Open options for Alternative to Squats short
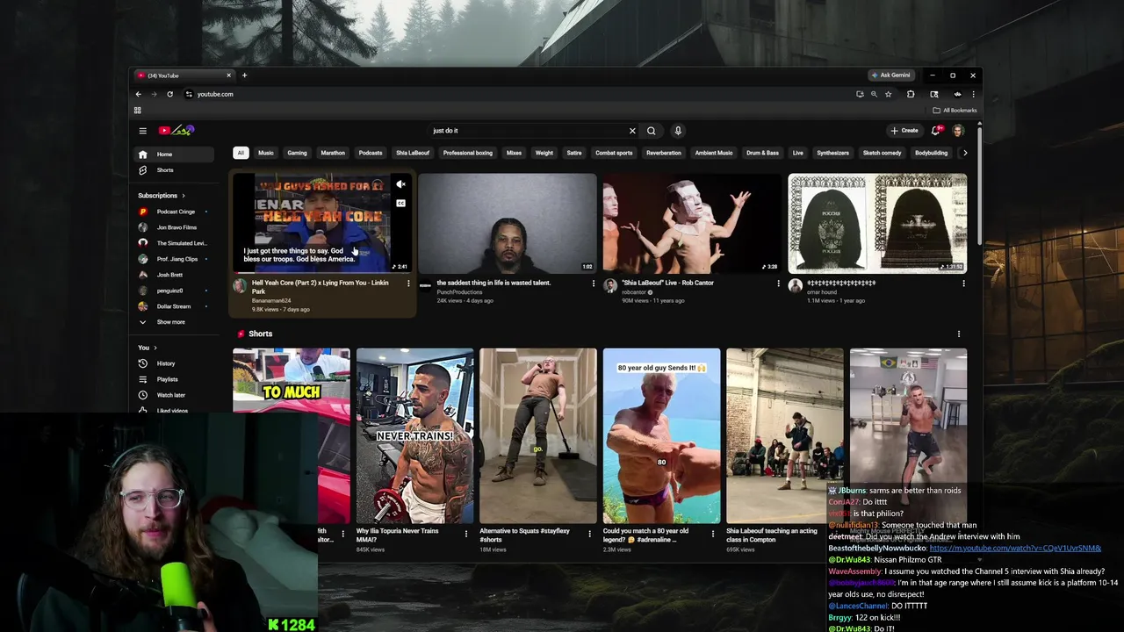This screenshot has height=632, width=1124. coord(589,534)
